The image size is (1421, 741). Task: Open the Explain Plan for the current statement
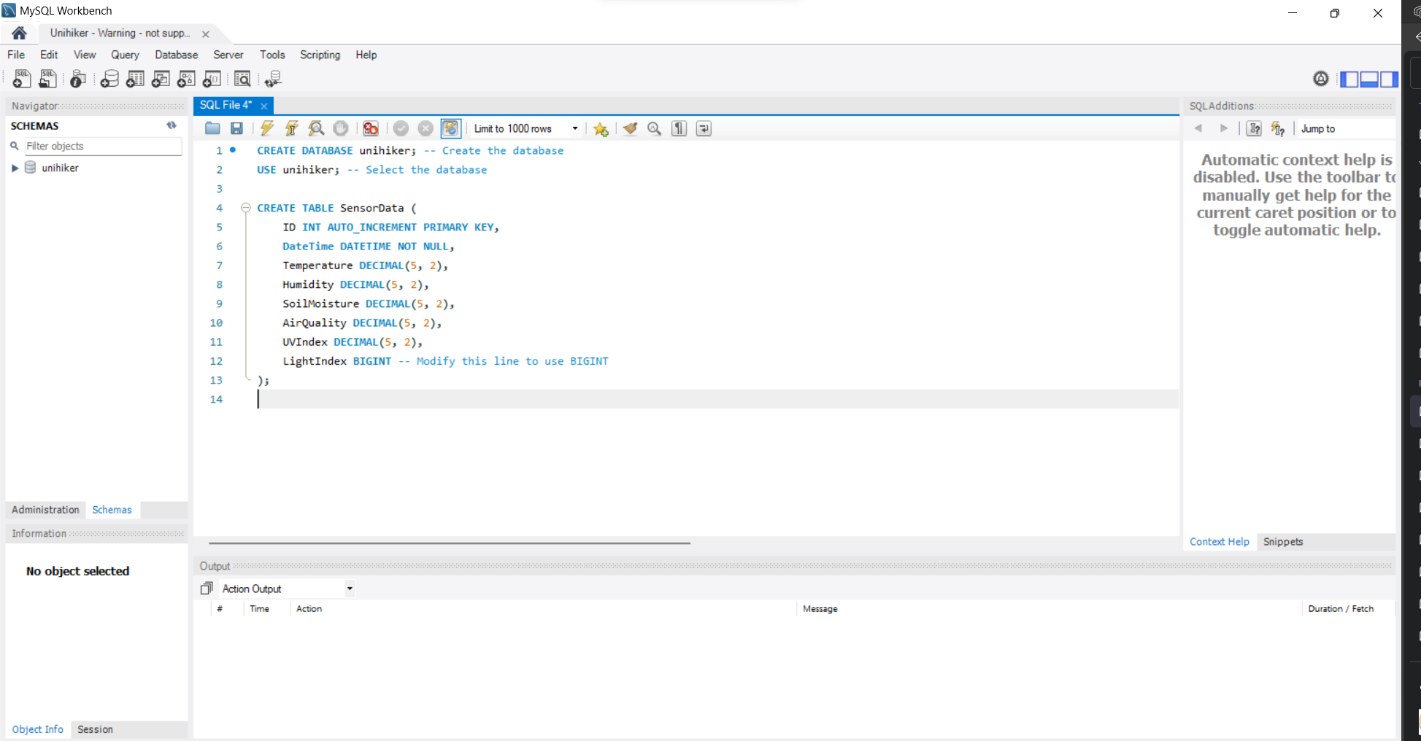(x=316, y=128)
